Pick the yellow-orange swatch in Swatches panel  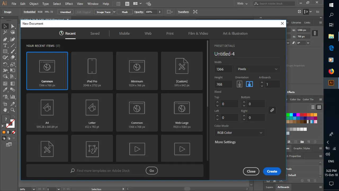[315, 115]
